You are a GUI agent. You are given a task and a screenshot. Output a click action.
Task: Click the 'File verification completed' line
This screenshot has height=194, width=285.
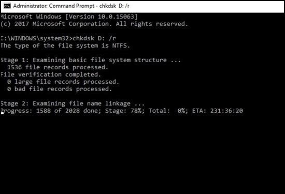pyautogui.click(x=51, y=74)
